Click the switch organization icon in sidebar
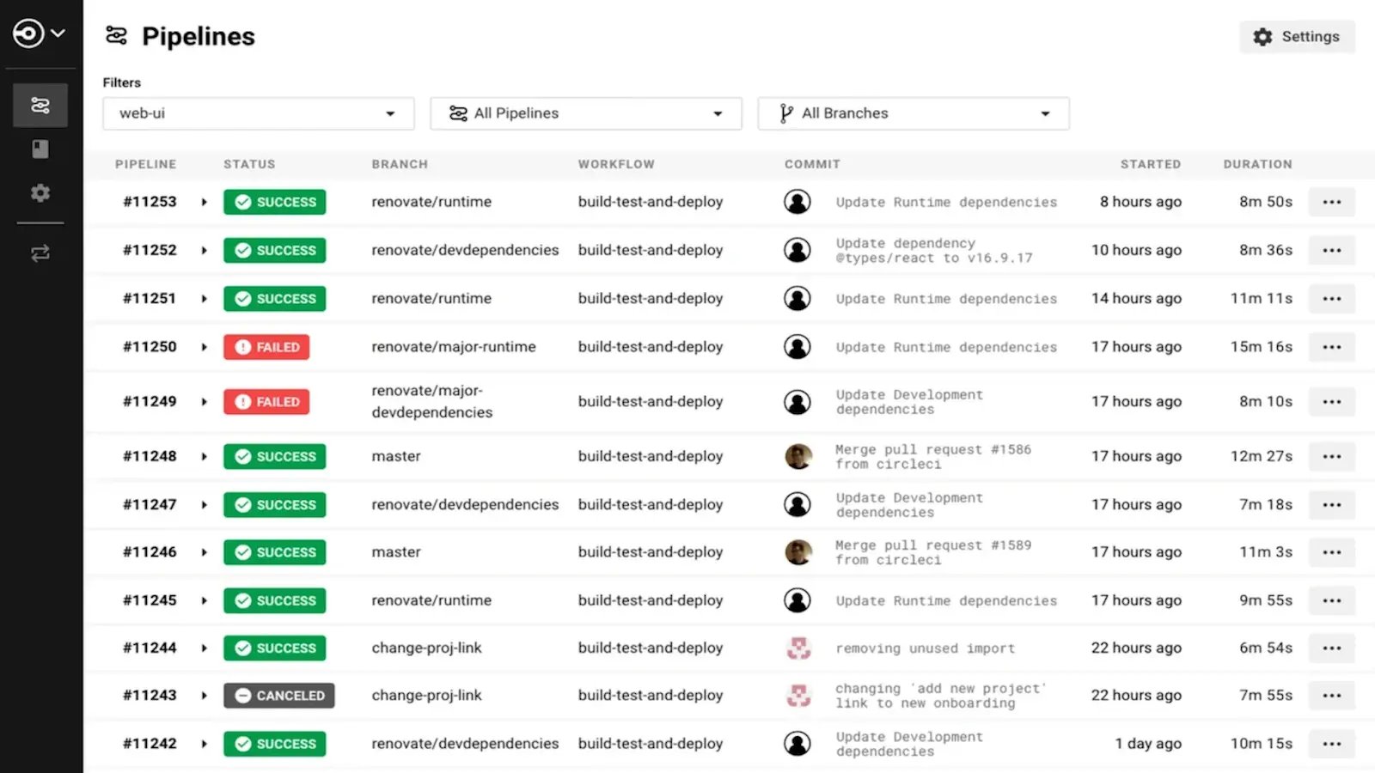 click(x=40, y=253)
